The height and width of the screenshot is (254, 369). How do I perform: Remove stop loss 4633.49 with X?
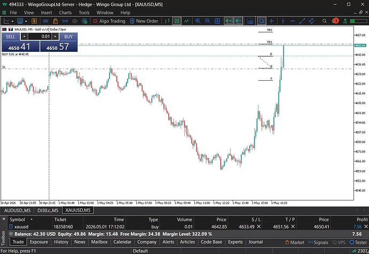point(259,227)
